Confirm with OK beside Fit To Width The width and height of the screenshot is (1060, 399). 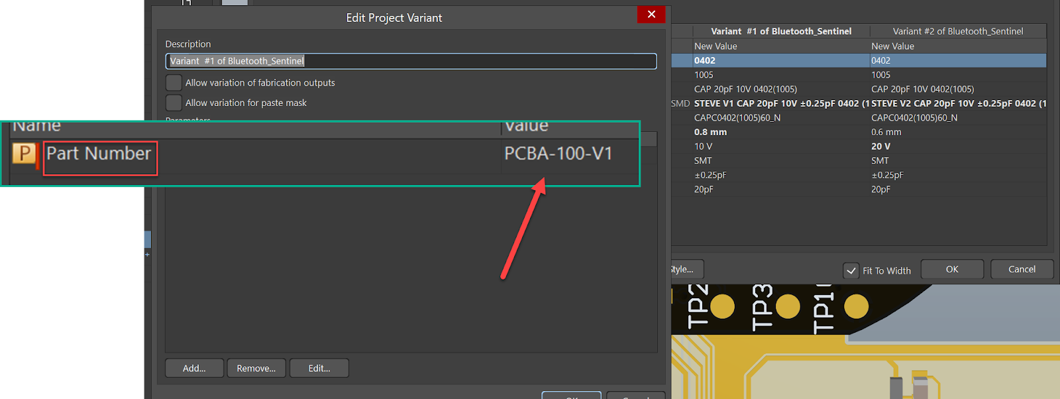point(952,269)
